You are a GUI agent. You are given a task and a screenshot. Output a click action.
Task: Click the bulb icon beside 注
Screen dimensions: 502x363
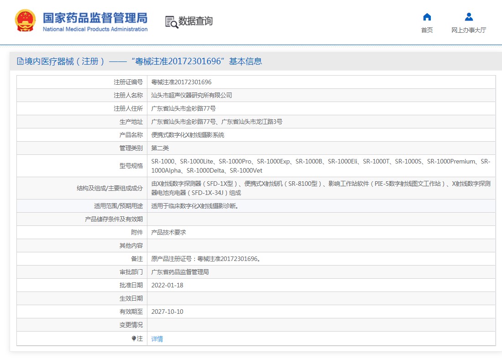pos(134,338)
